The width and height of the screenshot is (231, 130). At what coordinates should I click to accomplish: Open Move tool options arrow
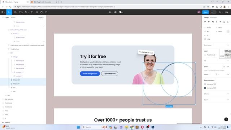(11, 12)
